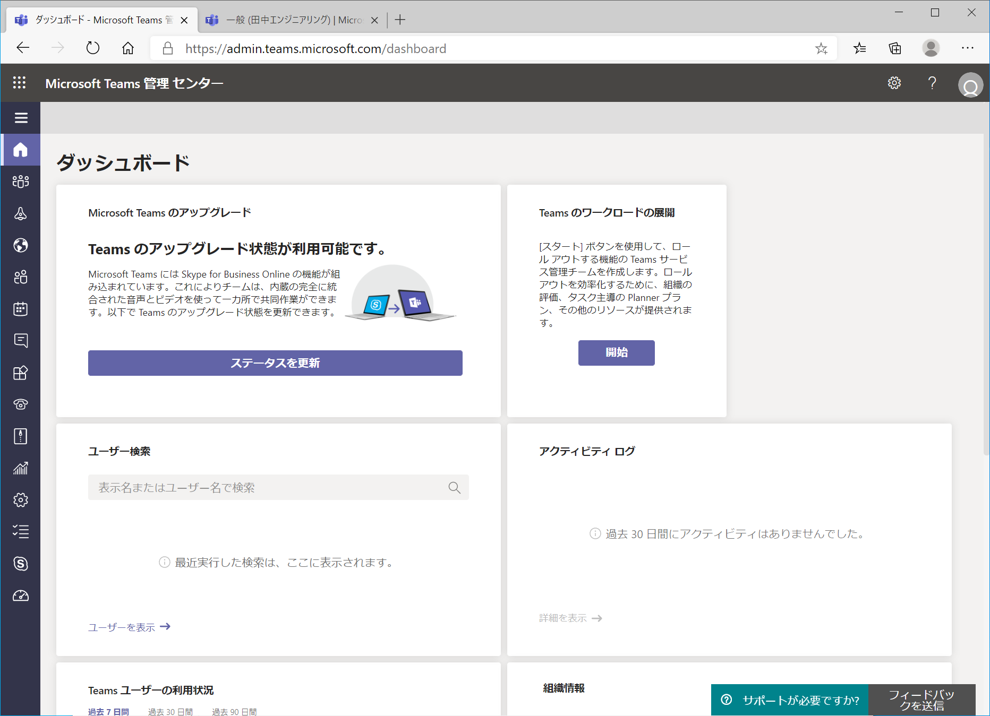The height and width of the screenshot is (716, 990).
Task: Select the Home dashboard sidebar icon
Action: click(x=21, y=150)
